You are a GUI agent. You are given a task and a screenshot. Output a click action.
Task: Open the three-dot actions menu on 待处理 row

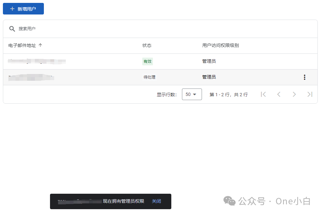(304, 77)
